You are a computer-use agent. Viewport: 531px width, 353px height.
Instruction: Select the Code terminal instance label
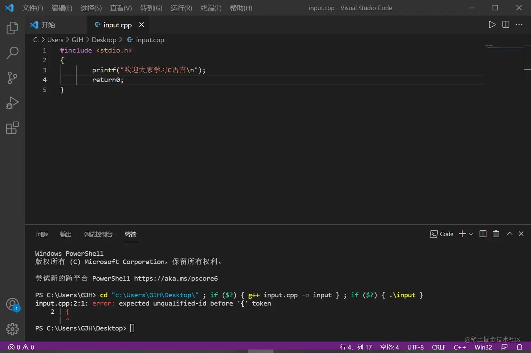point(441,234)
